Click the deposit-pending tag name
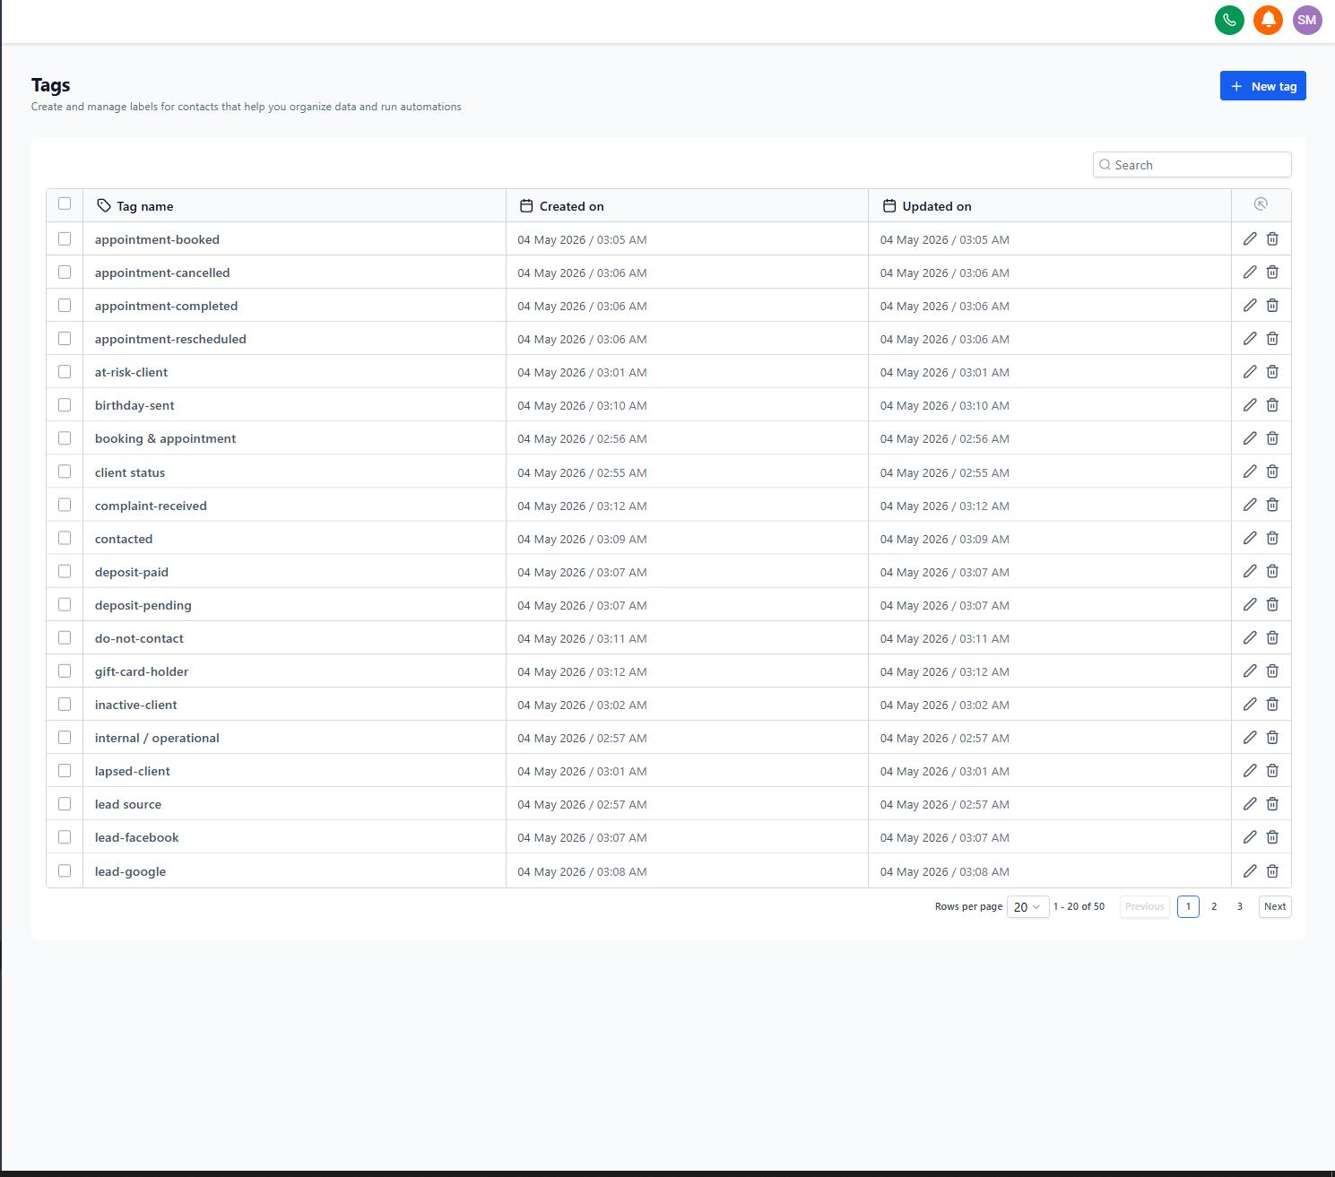Image resolution: width=1335 pixels, height=1177 pixels. [x=143, y=605]
